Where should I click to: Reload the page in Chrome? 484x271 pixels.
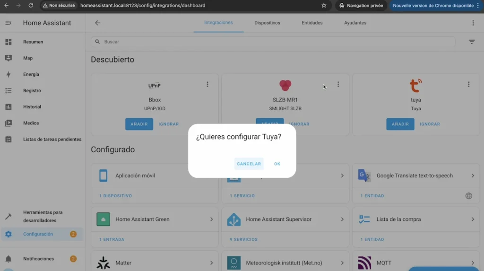(x=31, y=6)
